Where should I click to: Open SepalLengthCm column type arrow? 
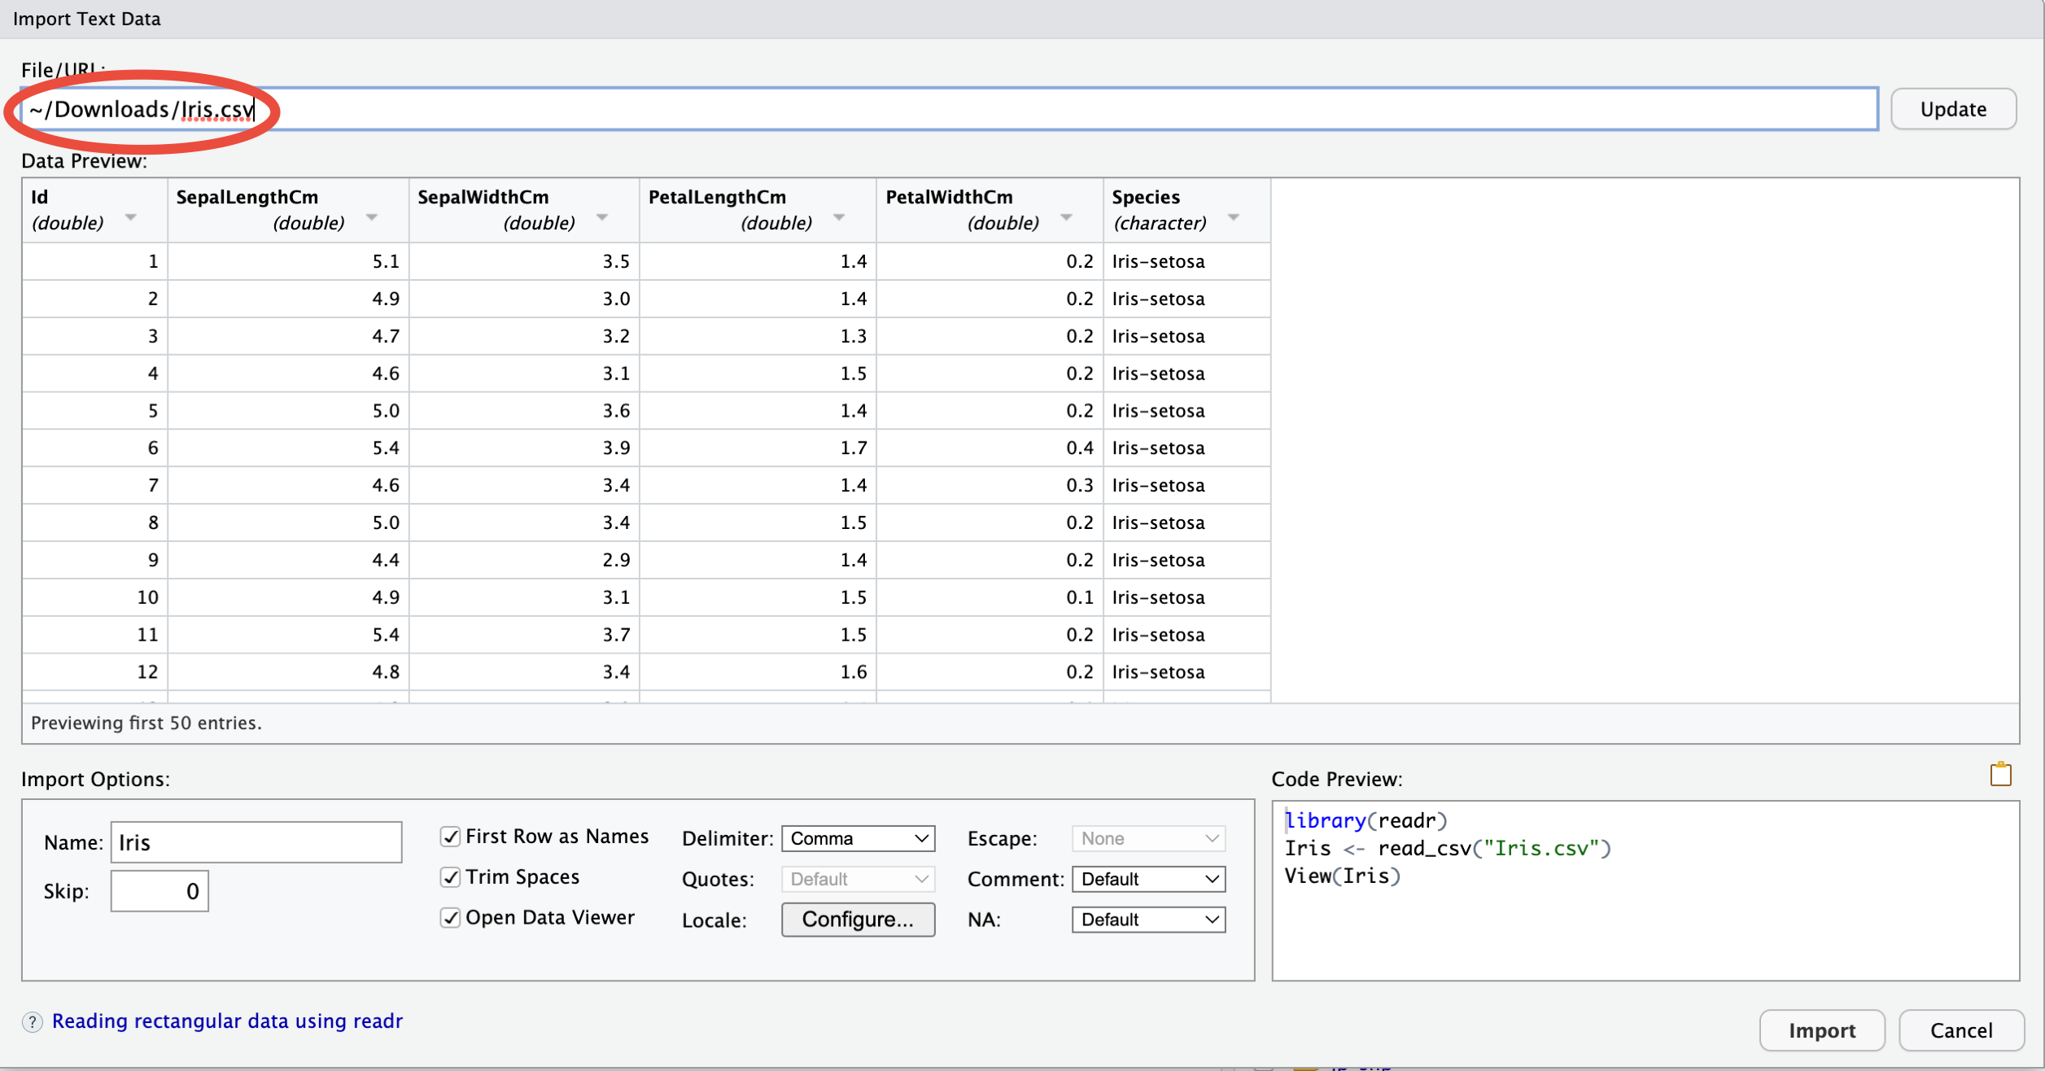pyautogui.click(x=372, y=217)
